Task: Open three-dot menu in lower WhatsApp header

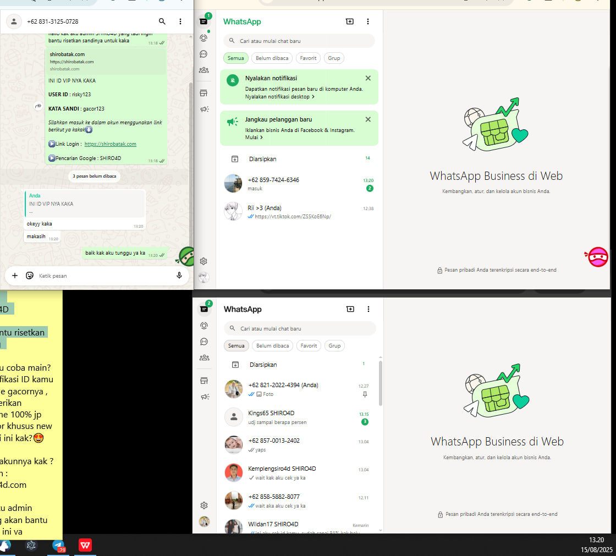Action: (368, 309)
